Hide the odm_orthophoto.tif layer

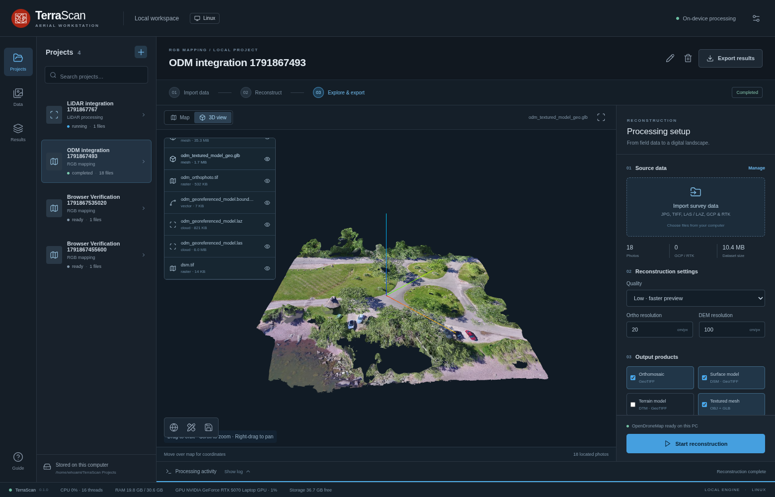click(x=267, y=181)
